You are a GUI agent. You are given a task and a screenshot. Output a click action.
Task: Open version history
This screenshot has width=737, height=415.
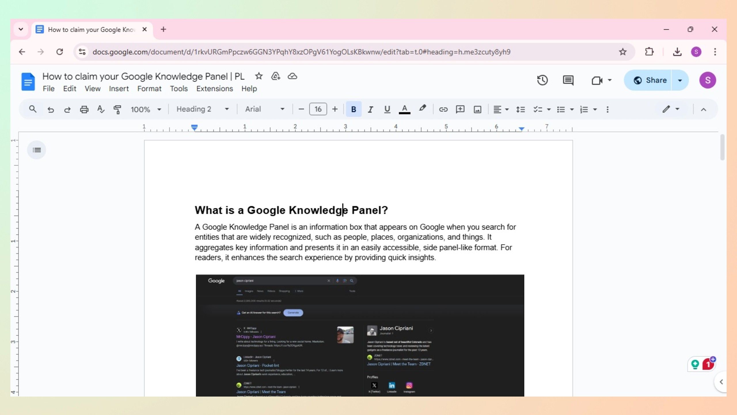pyautogui.click(x=542, y=80)
